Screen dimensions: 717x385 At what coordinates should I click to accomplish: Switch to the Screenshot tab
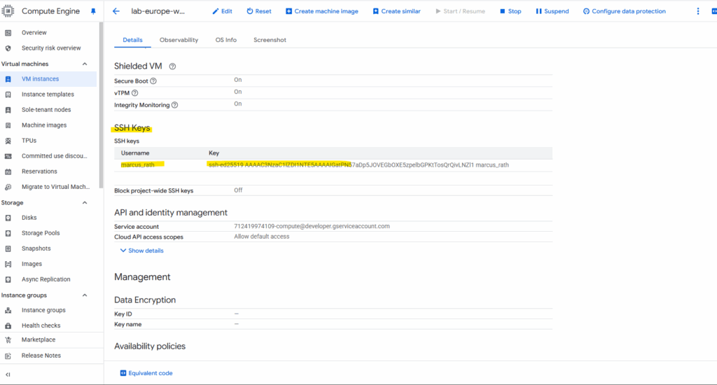270,40
